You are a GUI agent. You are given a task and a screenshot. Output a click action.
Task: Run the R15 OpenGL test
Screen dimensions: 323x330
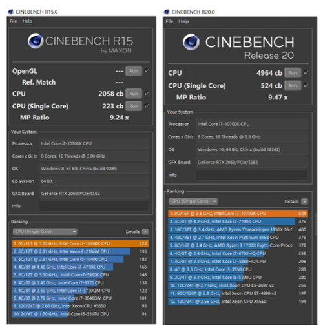[x=134, y=71]
